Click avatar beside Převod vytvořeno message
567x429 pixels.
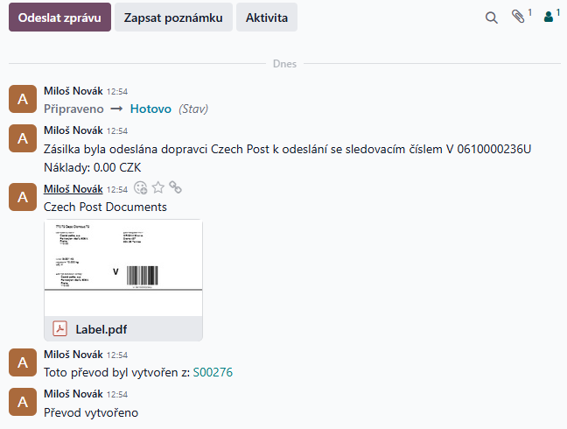pyautogui.click(x=23, y=402)
